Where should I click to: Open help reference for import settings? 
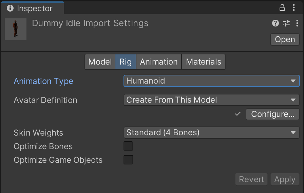275,23
